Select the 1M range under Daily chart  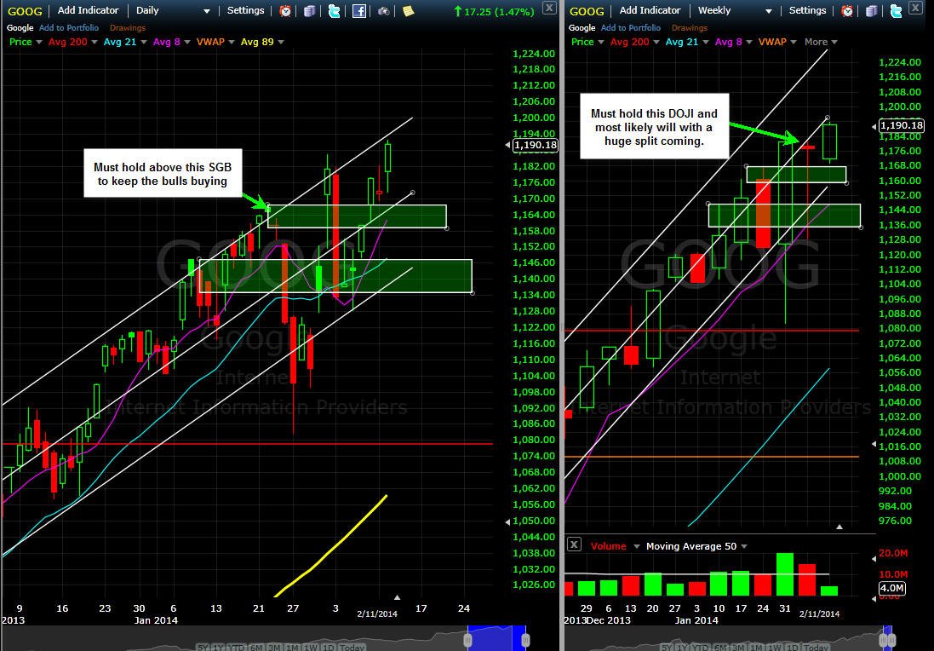coord(293,648)
